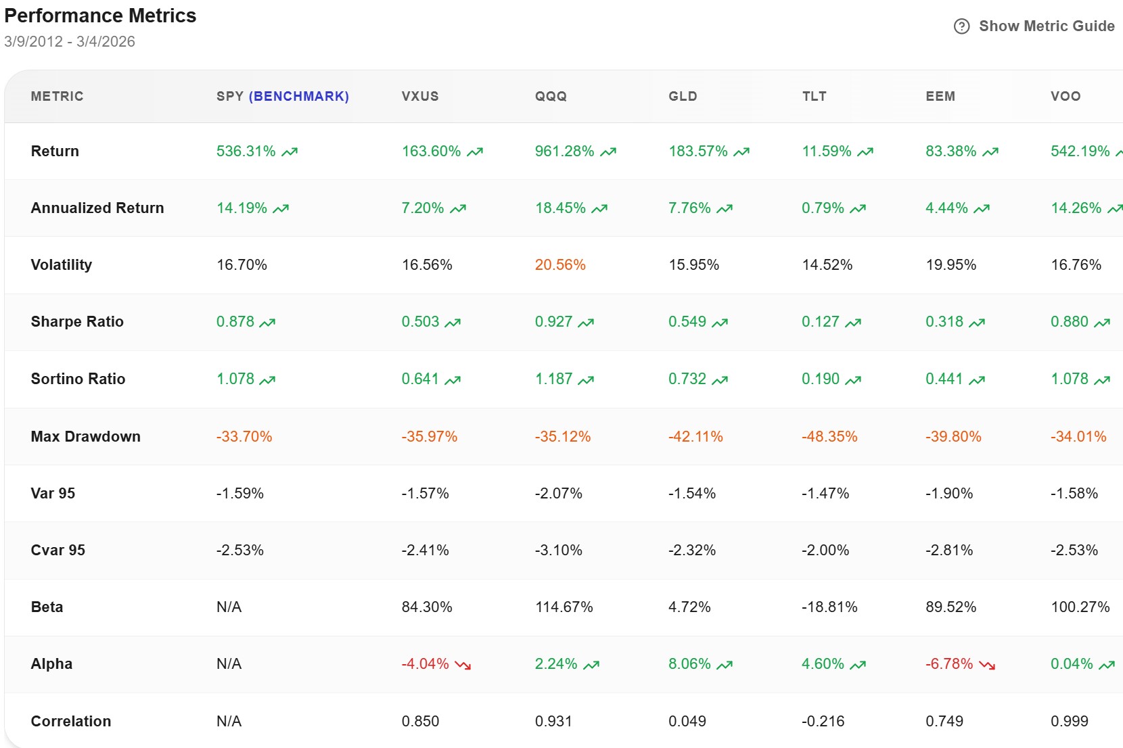Select the SPY (BENCHMARK) link
1123x748 pixels.
[281, 96]
